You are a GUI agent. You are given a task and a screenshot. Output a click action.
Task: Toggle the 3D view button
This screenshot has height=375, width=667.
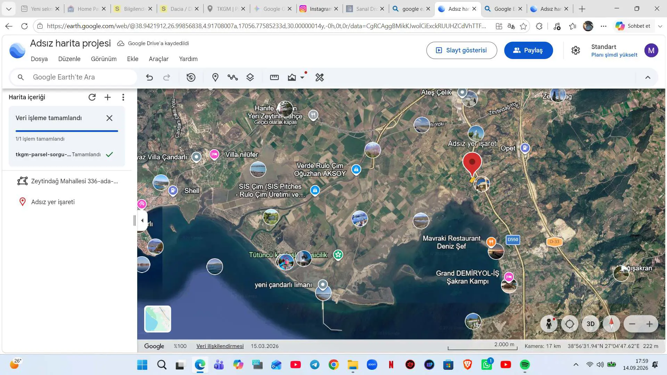[591, 324]
